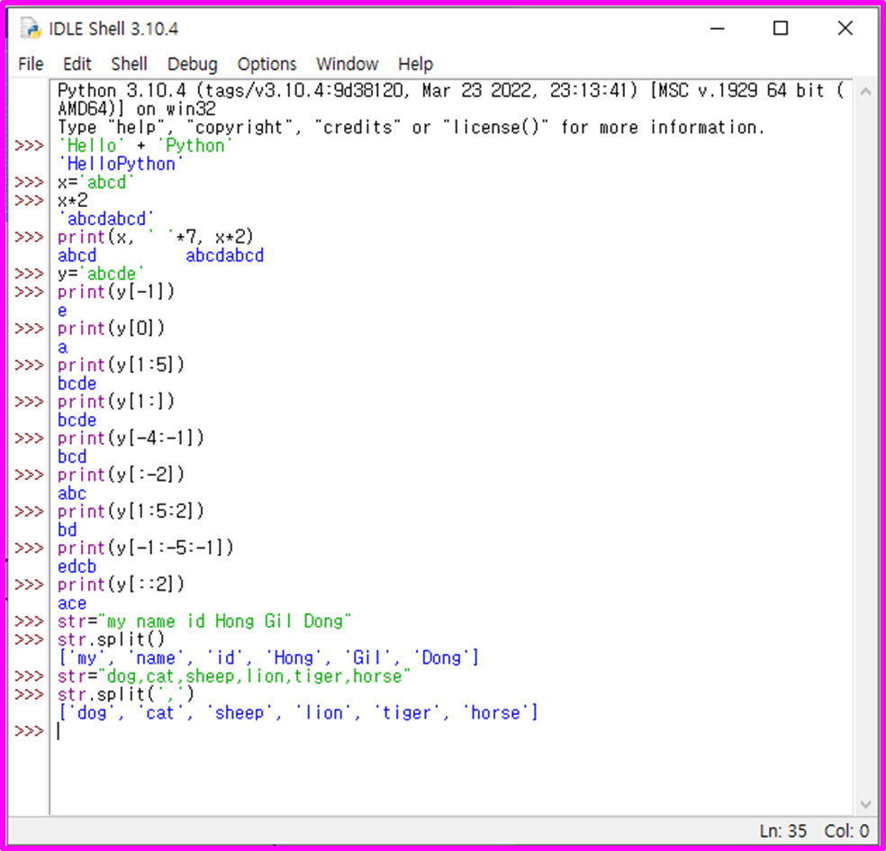This screenshot has width=886, height=851.
Task: Click the line str="my name id Hong Gil Dong"
Action: (x=204, y=621)
